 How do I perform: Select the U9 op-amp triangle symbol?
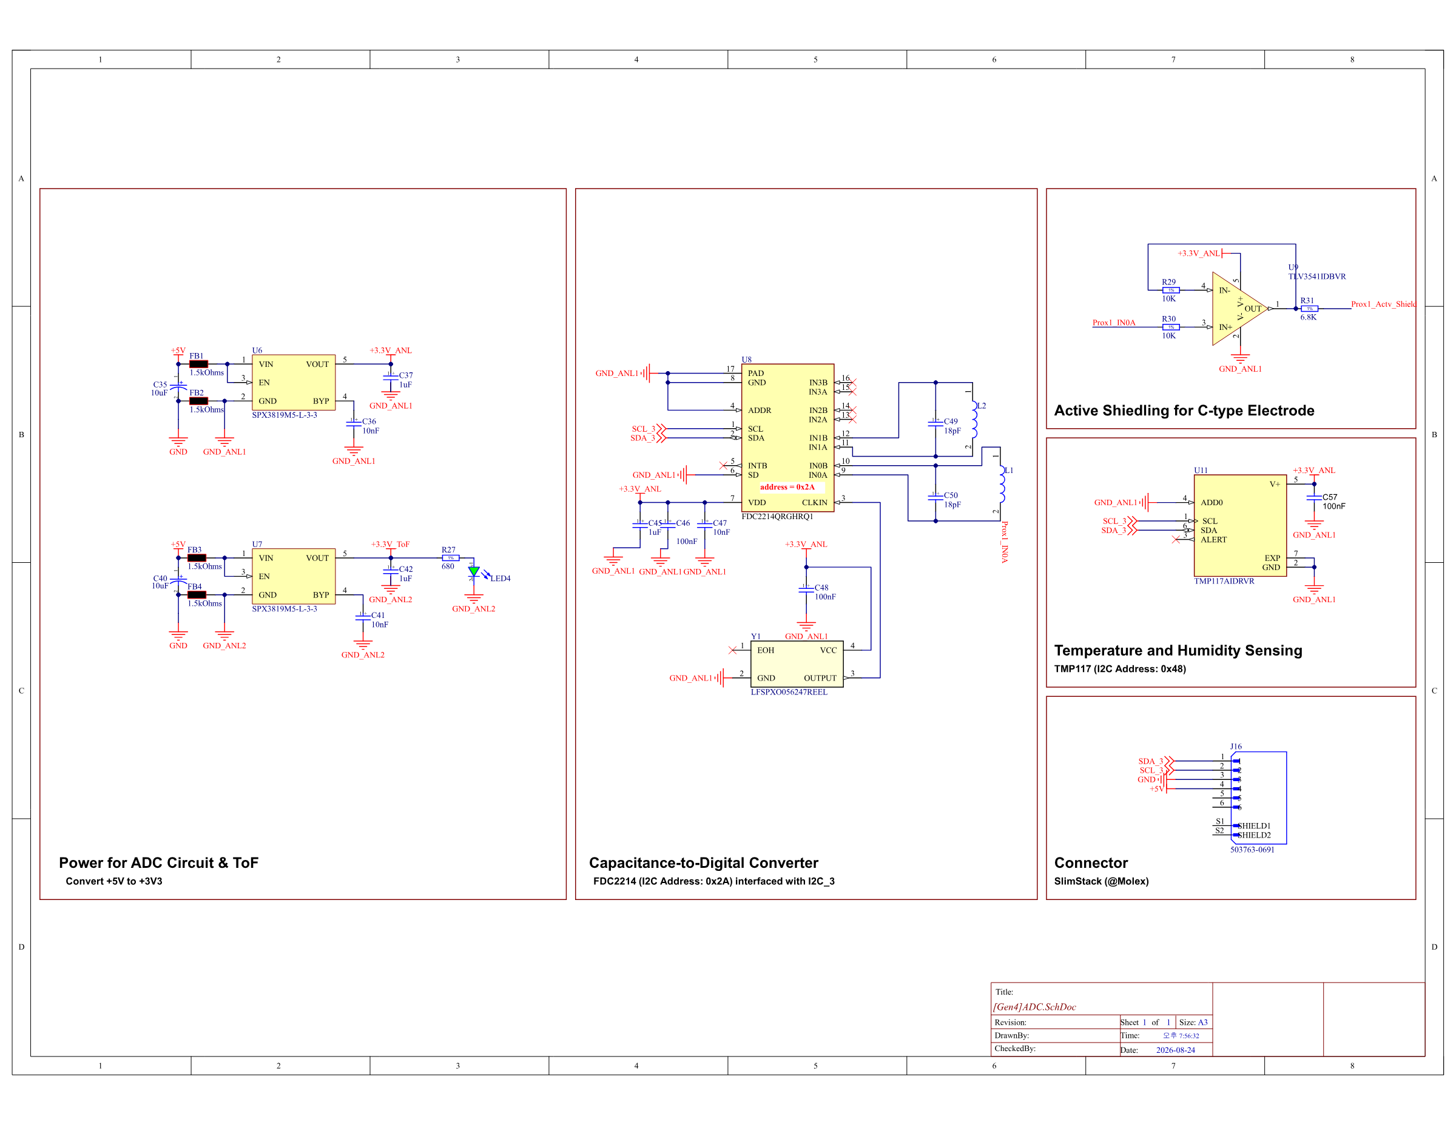coord(1239,309)
